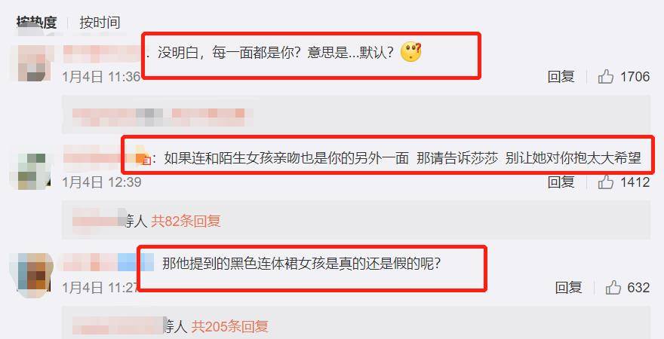The image size is (664, 339).
Task: Click the 1706 like count
Action: pos(635,77)
